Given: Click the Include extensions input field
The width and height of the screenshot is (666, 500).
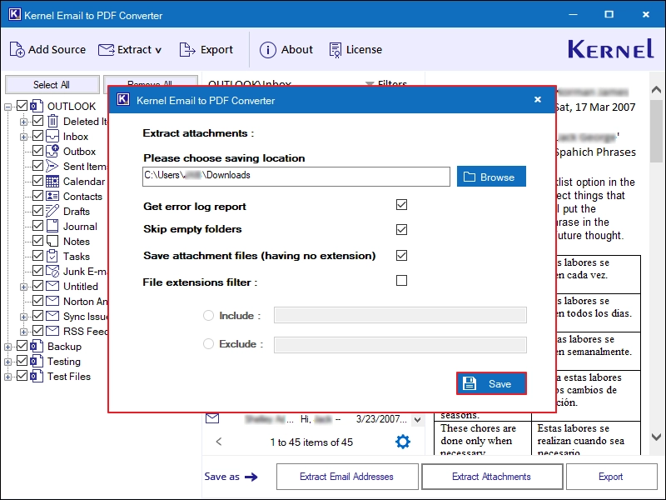Looking at the screenshot, I should pos(400,315).
